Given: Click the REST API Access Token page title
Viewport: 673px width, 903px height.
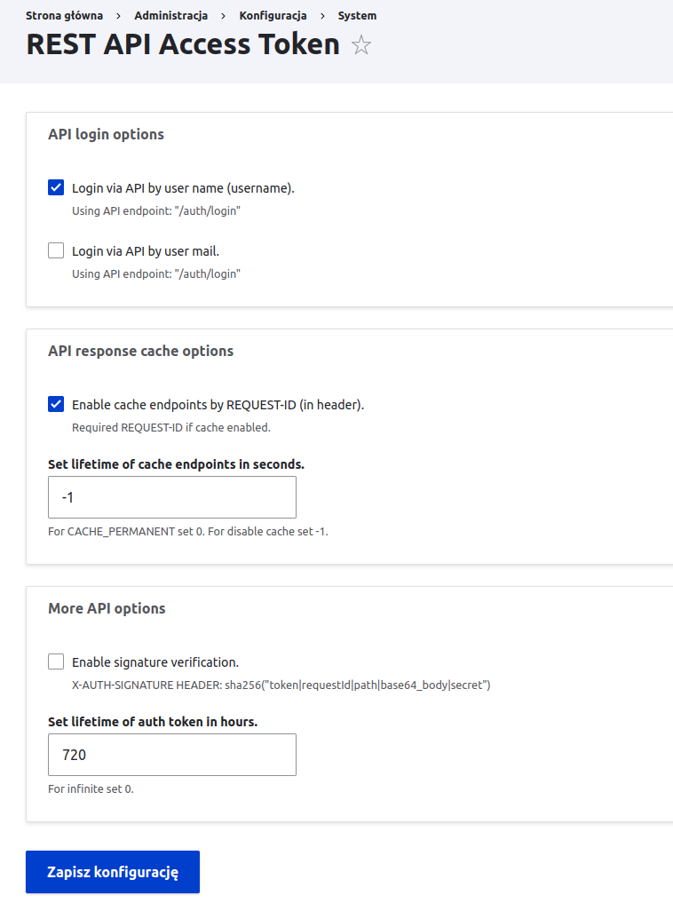Looking at the screenshot, I should [183, 44].
